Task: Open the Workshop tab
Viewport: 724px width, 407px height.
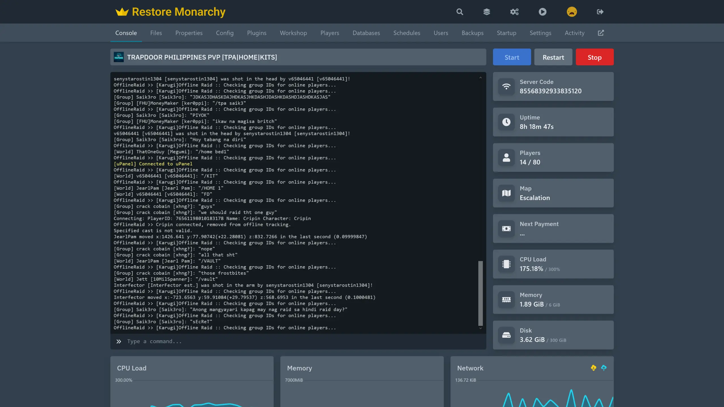Action: [293, 33]
